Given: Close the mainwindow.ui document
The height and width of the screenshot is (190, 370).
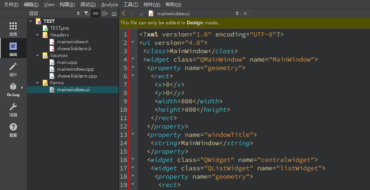Looking at the screenshot, I should (x=245, y=14).
